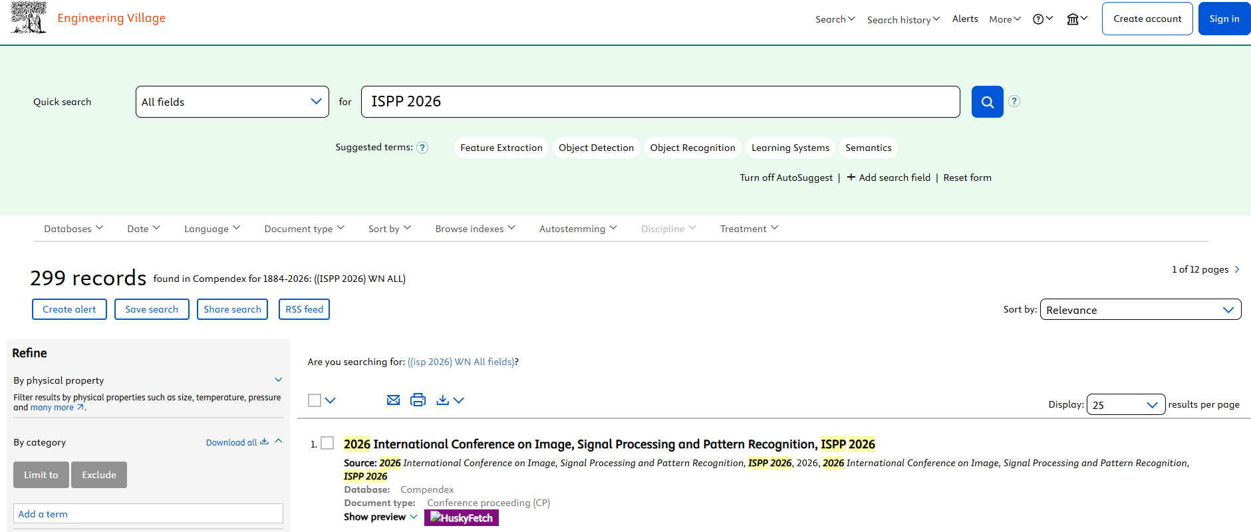
Task: Select Feature Extraction suggested term
Action: (501, 148)
